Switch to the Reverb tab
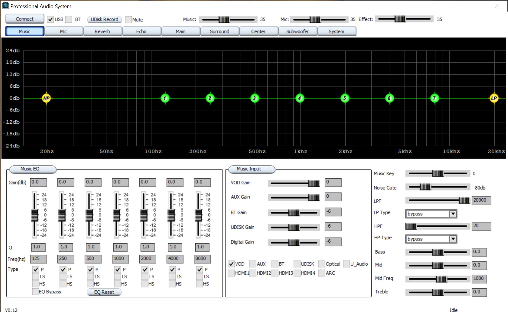This screenshot has width=508, height=312. (102, 31)
